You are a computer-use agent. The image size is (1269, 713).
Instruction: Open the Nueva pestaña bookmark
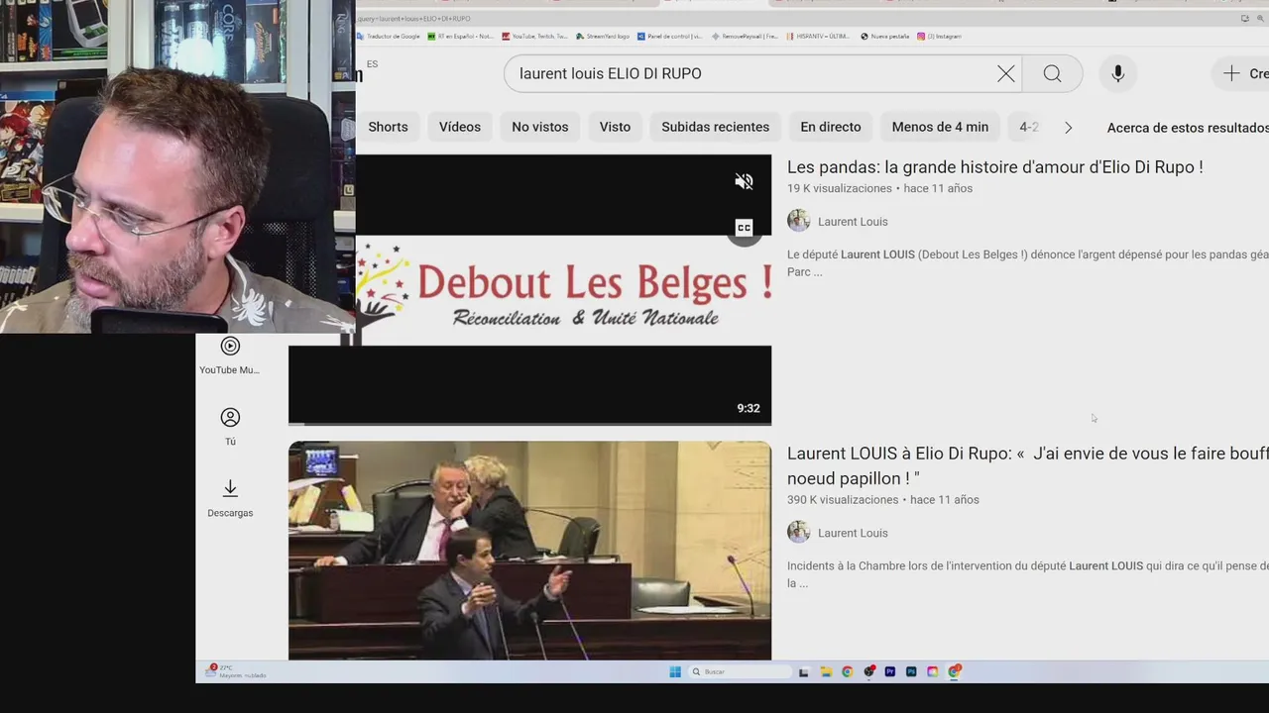tap(885, 36)
